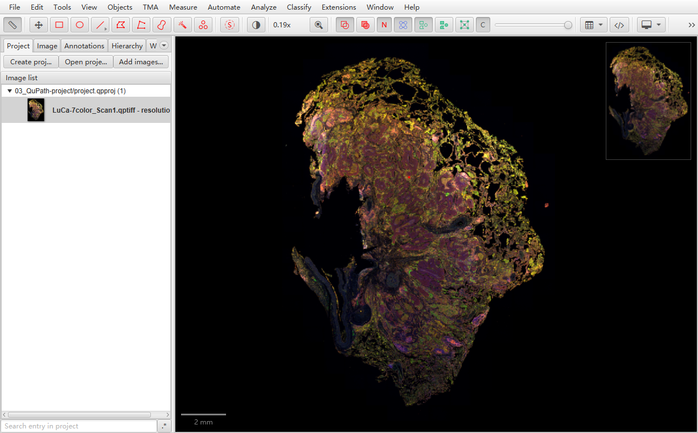Toggle show names button
This screenshot has height=433, width=698.
point(384,25)
